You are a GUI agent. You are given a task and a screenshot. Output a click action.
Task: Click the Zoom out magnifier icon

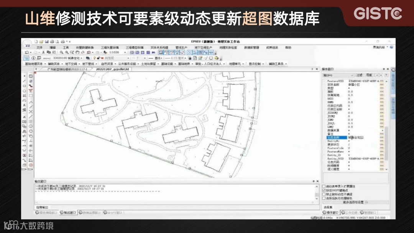pos(61,52)
